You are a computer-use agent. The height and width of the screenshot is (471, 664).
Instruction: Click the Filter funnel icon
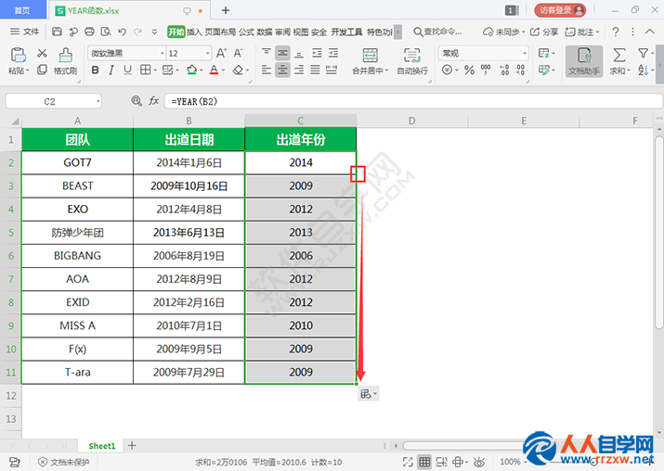[x=643, y=53]
